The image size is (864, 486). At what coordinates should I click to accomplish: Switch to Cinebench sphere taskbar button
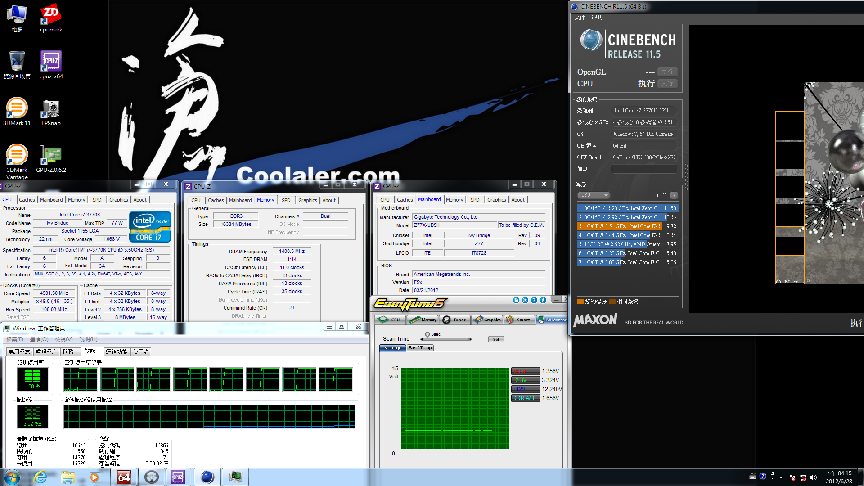207,477
